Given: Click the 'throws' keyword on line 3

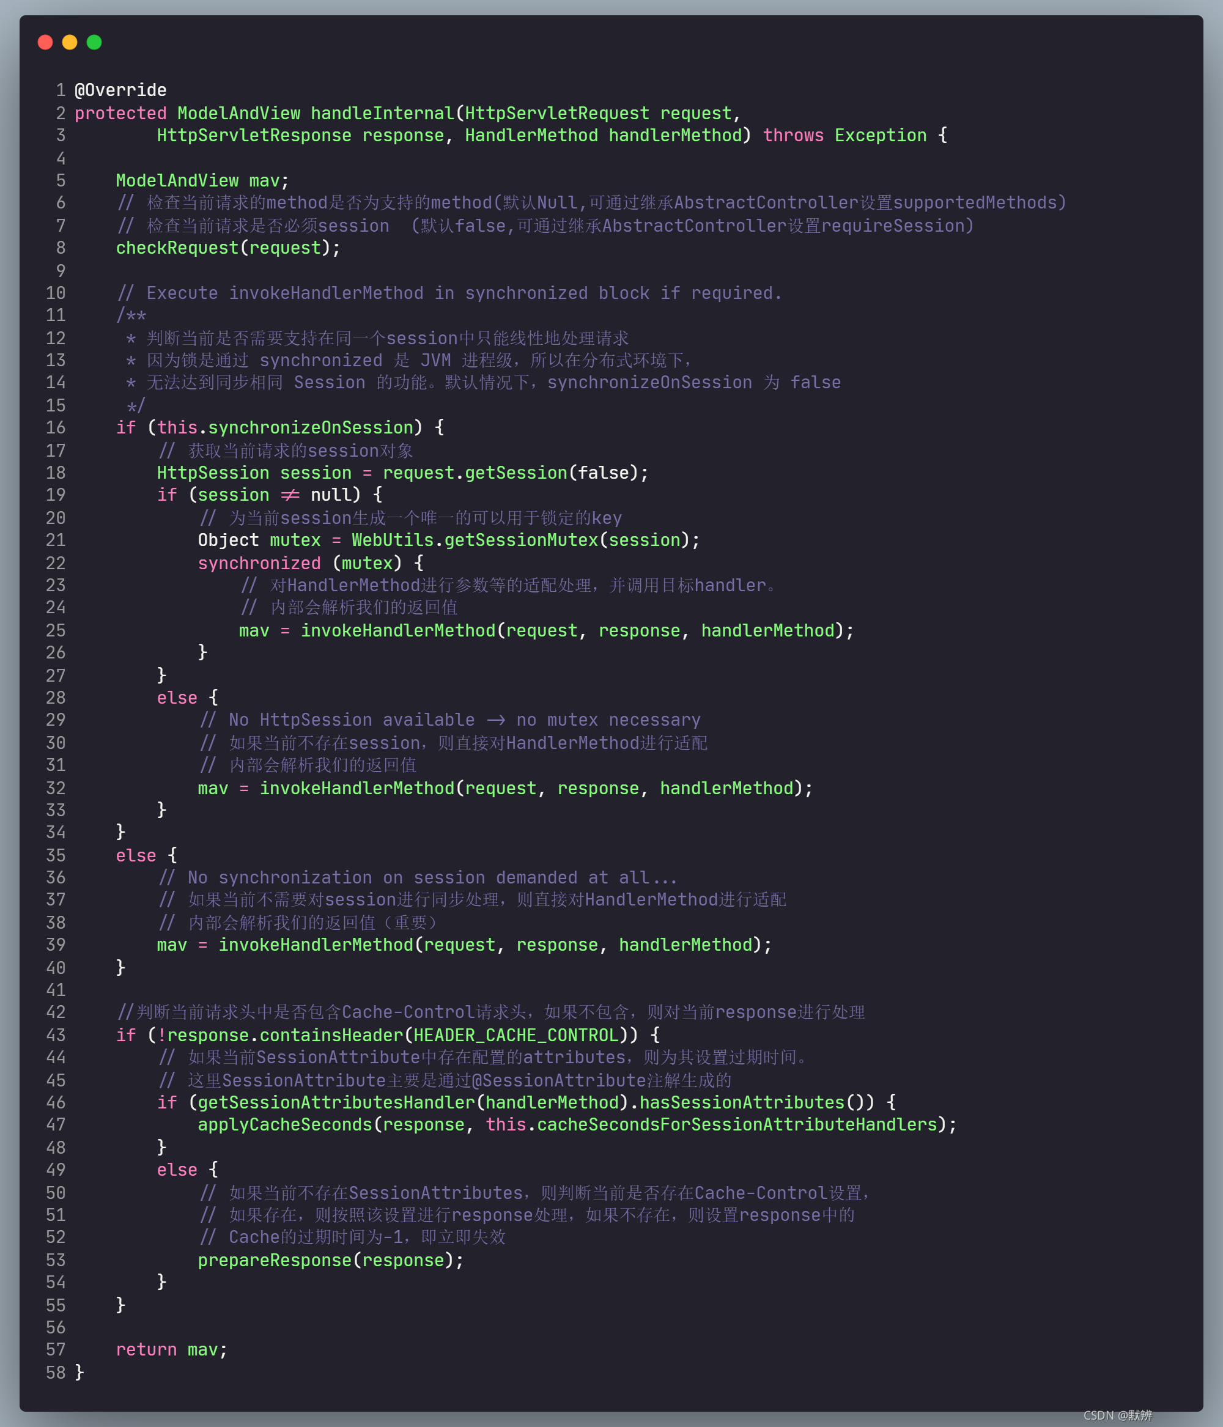Looking at the screenshot, I should (793, 135).
